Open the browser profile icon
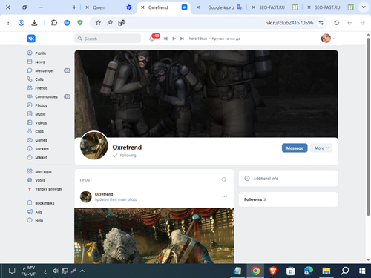The width and height of the screenshot is (371, 278). (x=22, y=23)
